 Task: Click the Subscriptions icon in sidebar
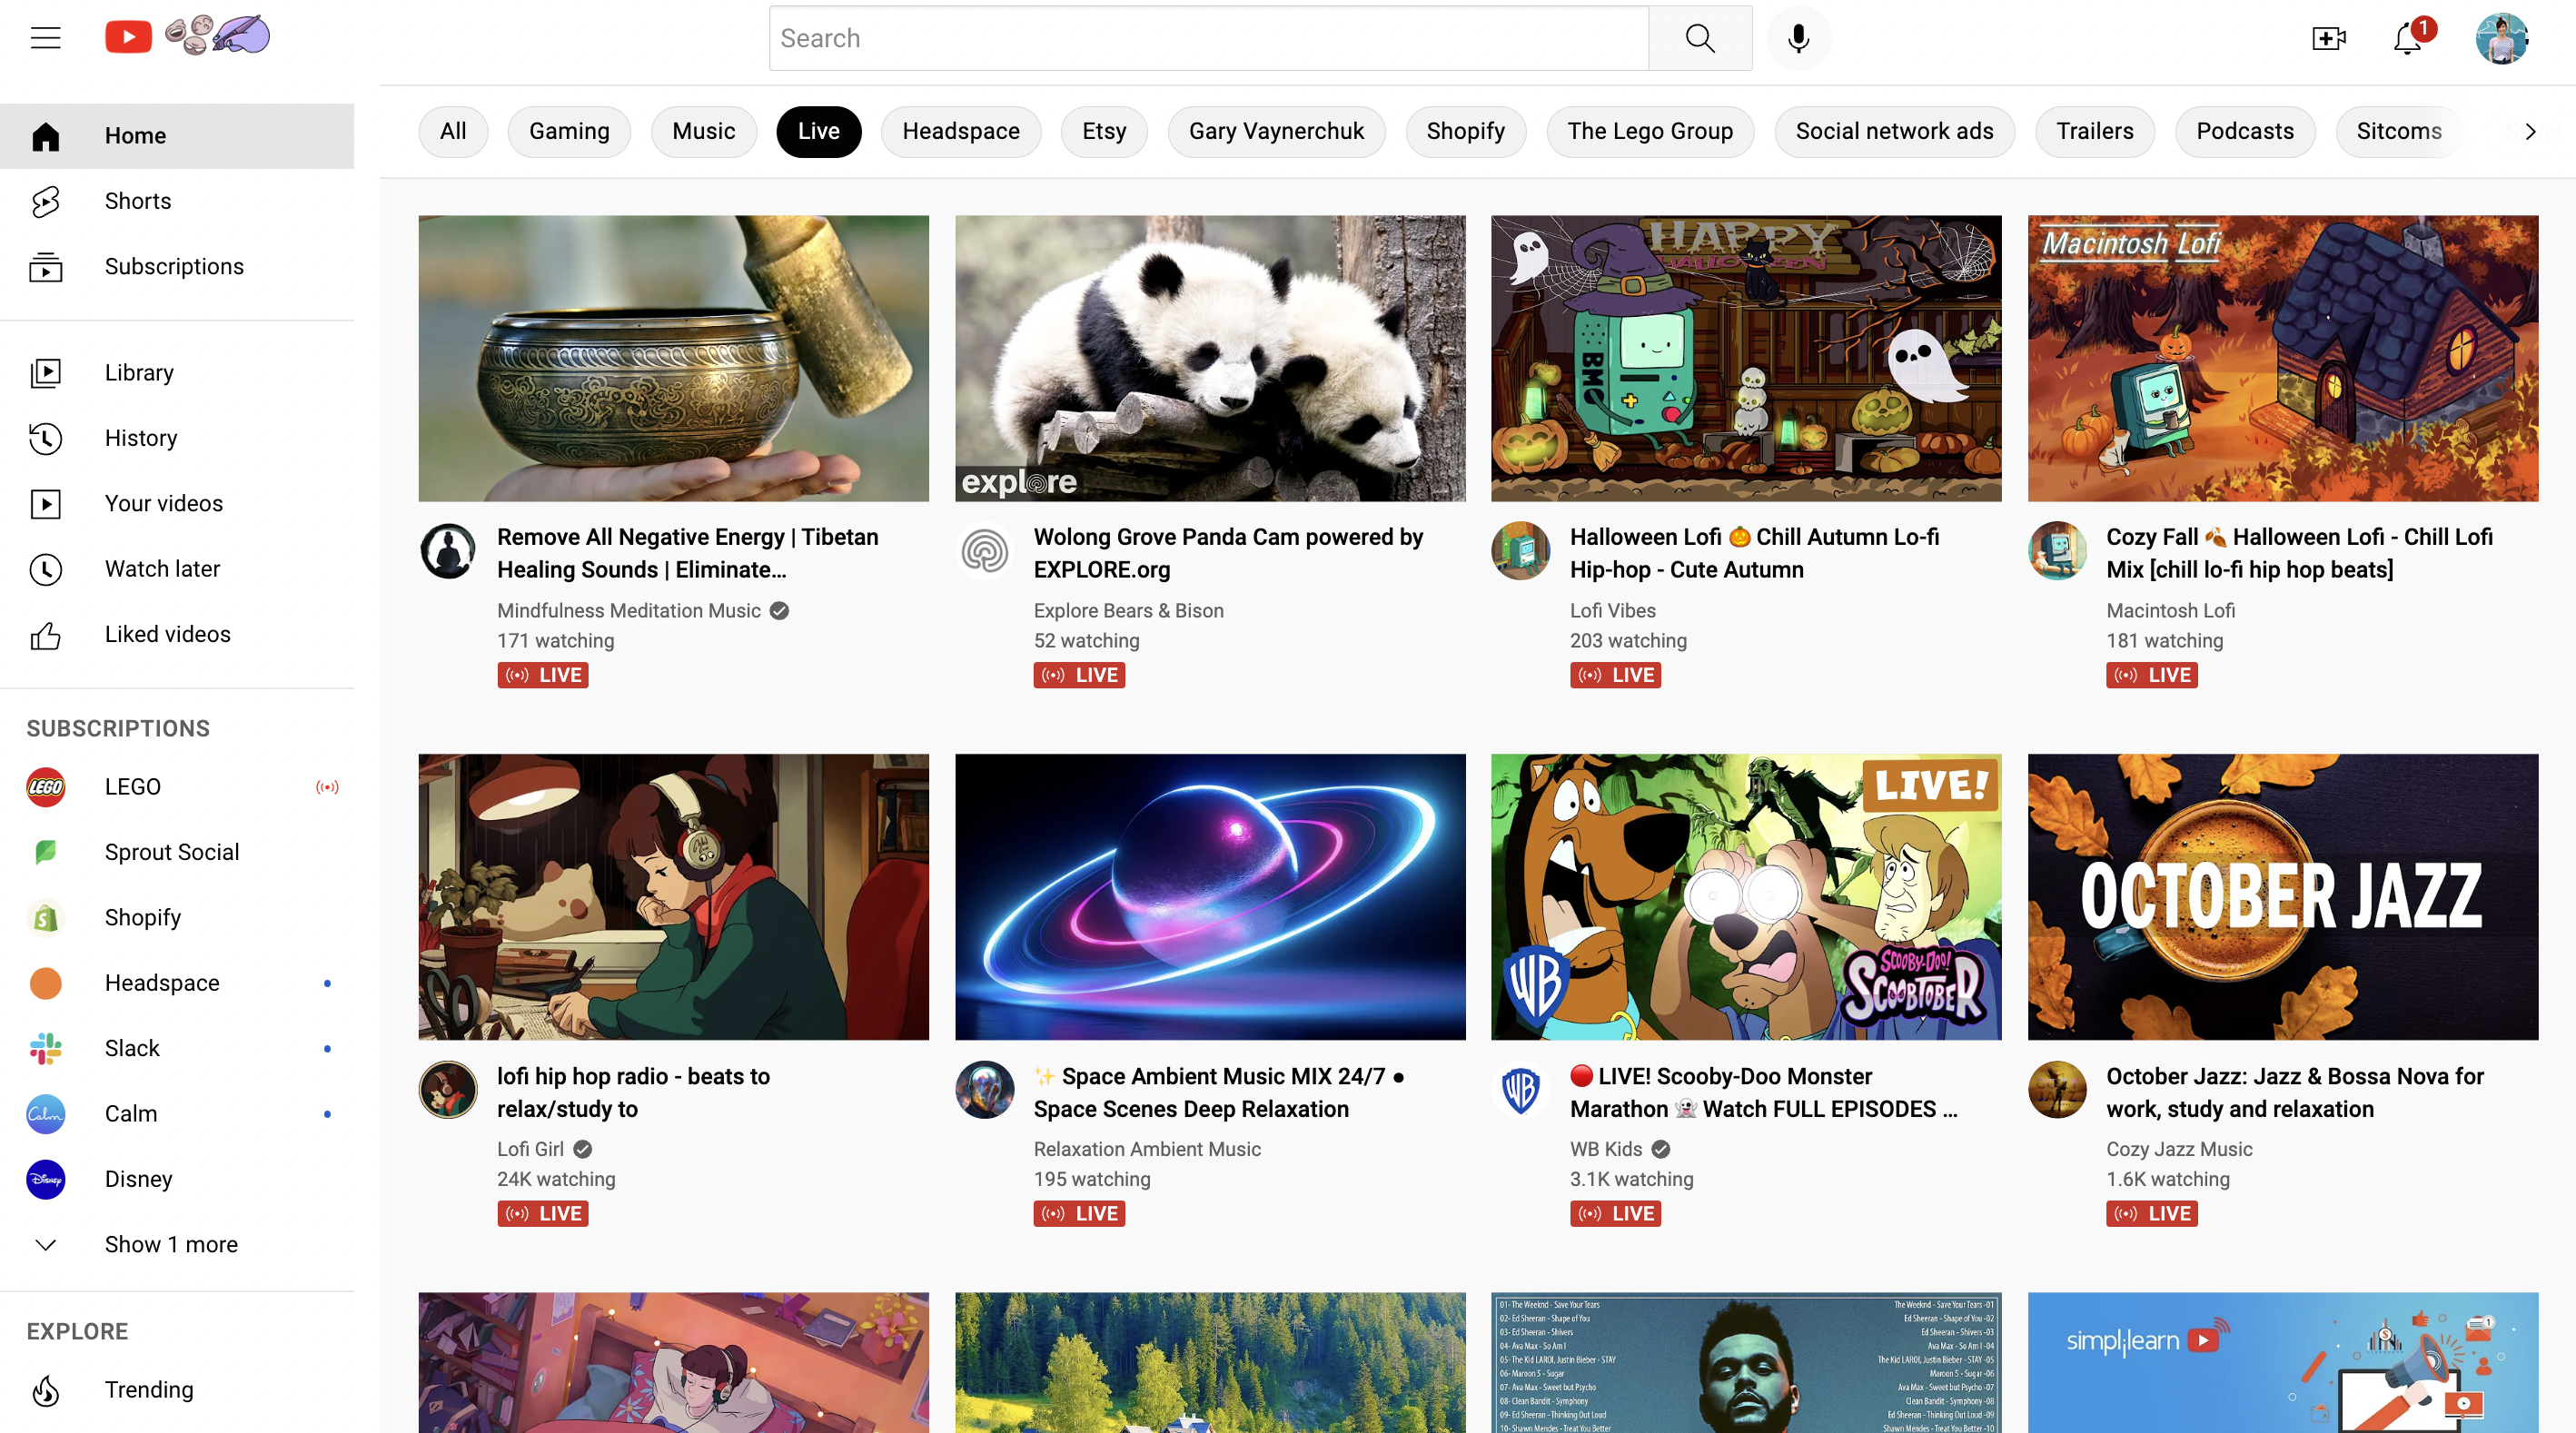pos(46,266)
